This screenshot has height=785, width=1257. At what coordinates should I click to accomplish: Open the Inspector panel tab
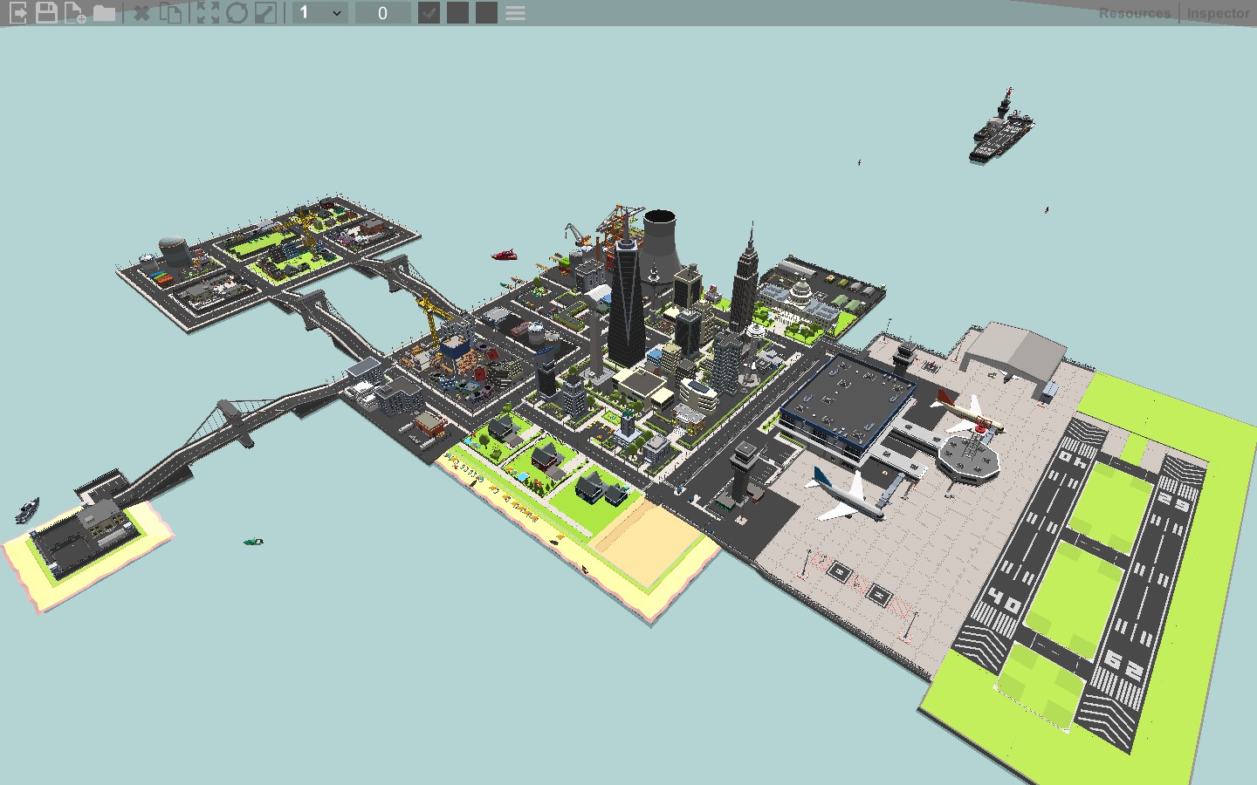pyautogui.click(x=1218, y=13)
